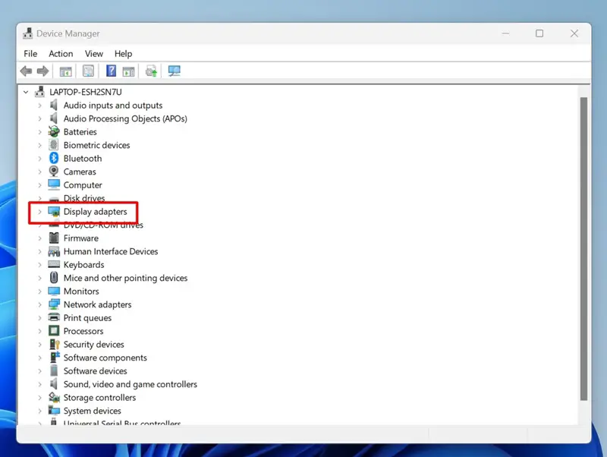The height and width of the screenshot is (457, 607).
Task: Open the View menu
Action: [x=93, y=53]
